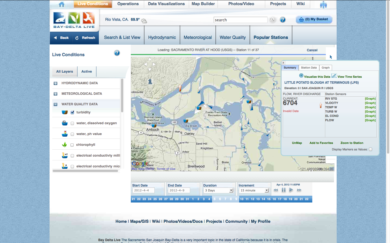Open the Duration dropdown
The image size is (390, 243).
218,190
